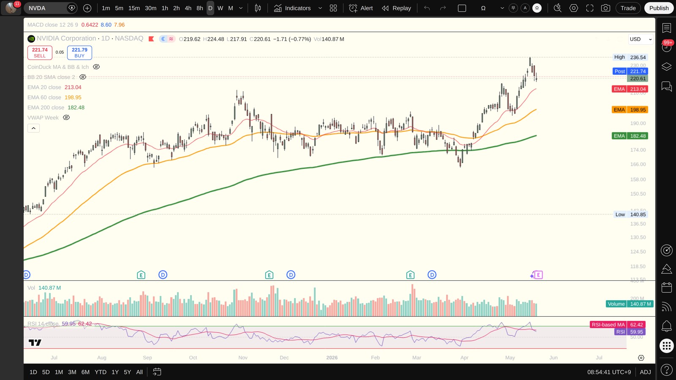Screen dimensions: 676x380
Task: Open the target-shaped icon in right sidebar
Action: 667,250
